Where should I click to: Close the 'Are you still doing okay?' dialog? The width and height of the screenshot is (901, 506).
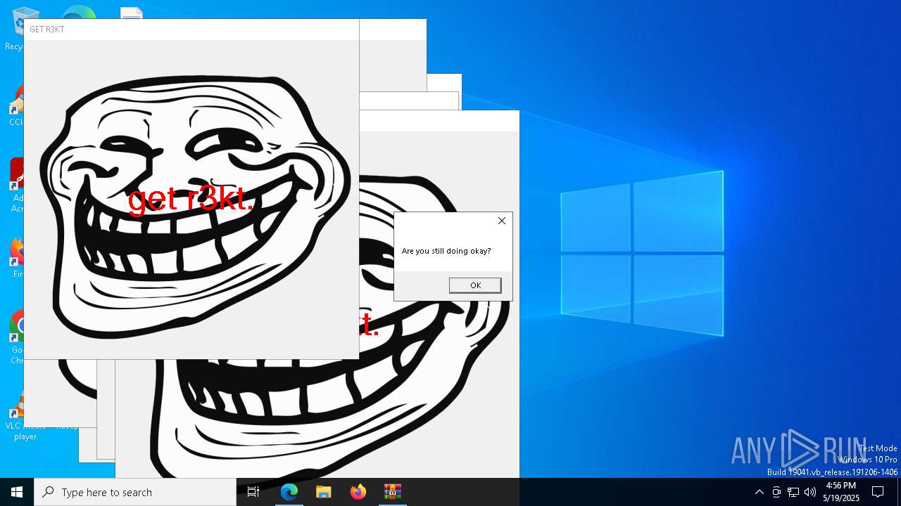click(502, 221)
